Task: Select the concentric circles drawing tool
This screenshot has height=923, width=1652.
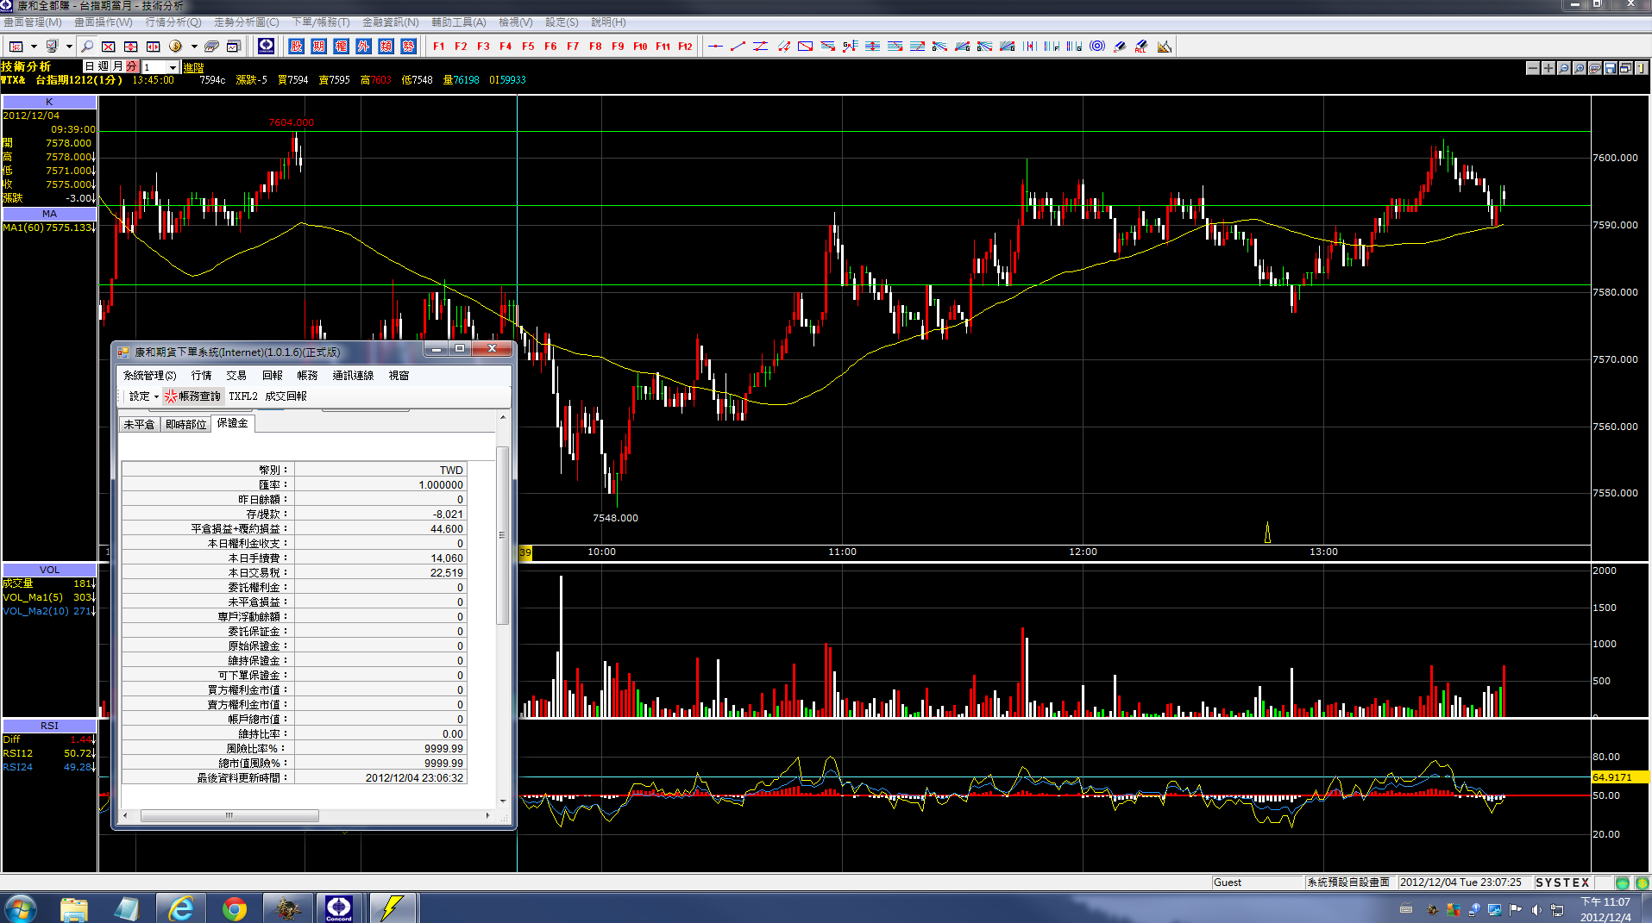Action: (1097, 47)
